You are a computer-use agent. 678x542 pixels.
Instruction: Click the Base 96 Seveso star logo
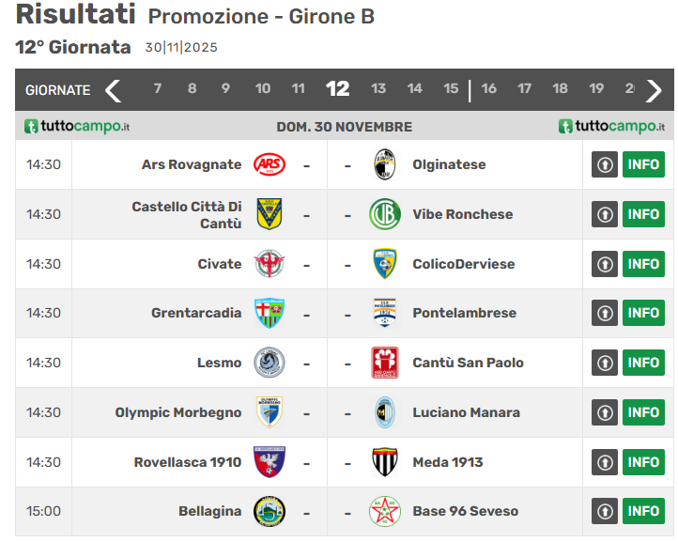(x=384, y=511)
